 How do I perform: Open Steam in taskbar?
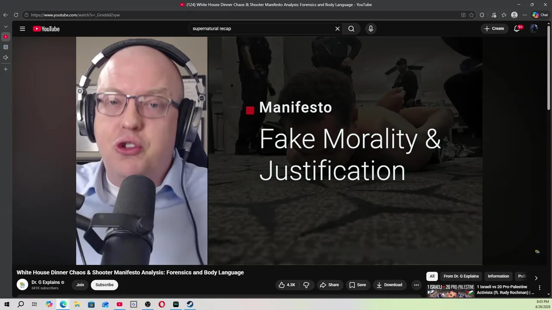190,304
